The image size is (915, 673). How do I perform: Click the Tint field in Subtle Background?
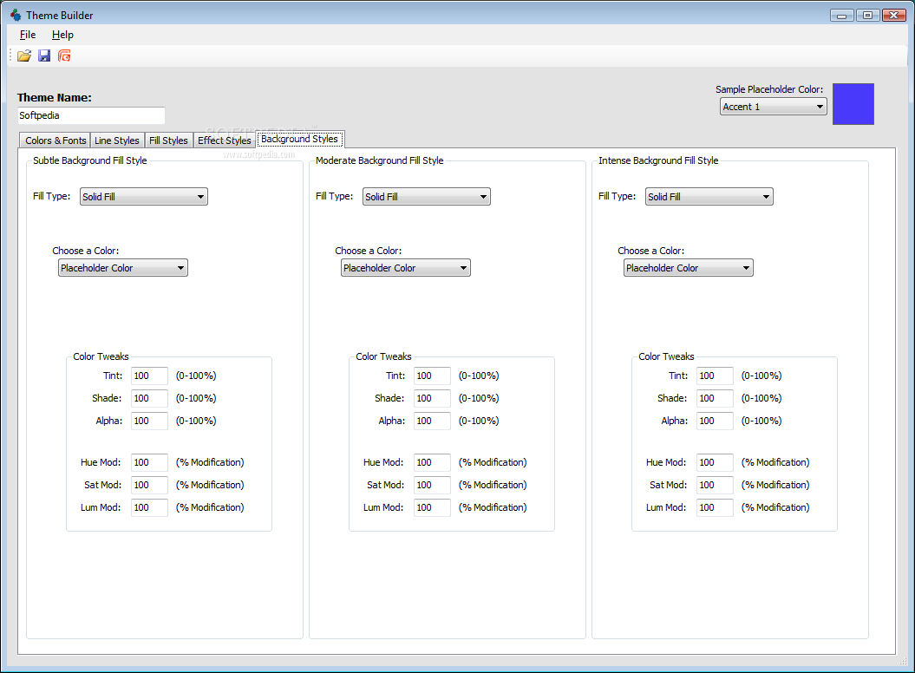(149, 376)
